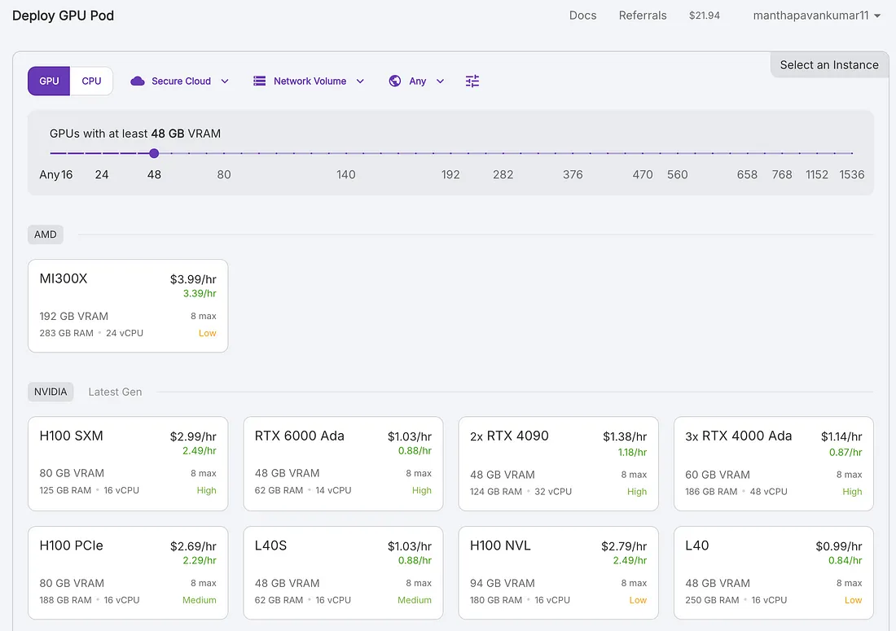Screen dimensions: 896x631
Task: Switch to GPU instance type
Action: [x=49, y=81]
